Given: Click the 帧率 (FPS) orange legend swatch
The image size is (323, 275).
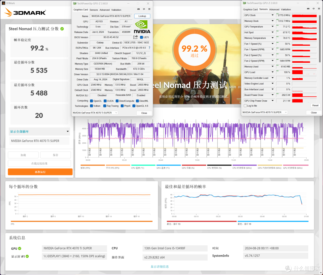Looking at the screenshot, I should point(93,165).
